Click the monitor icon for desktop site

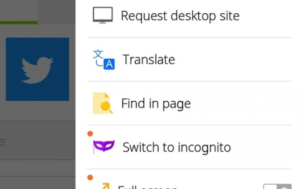click(103, 15)
